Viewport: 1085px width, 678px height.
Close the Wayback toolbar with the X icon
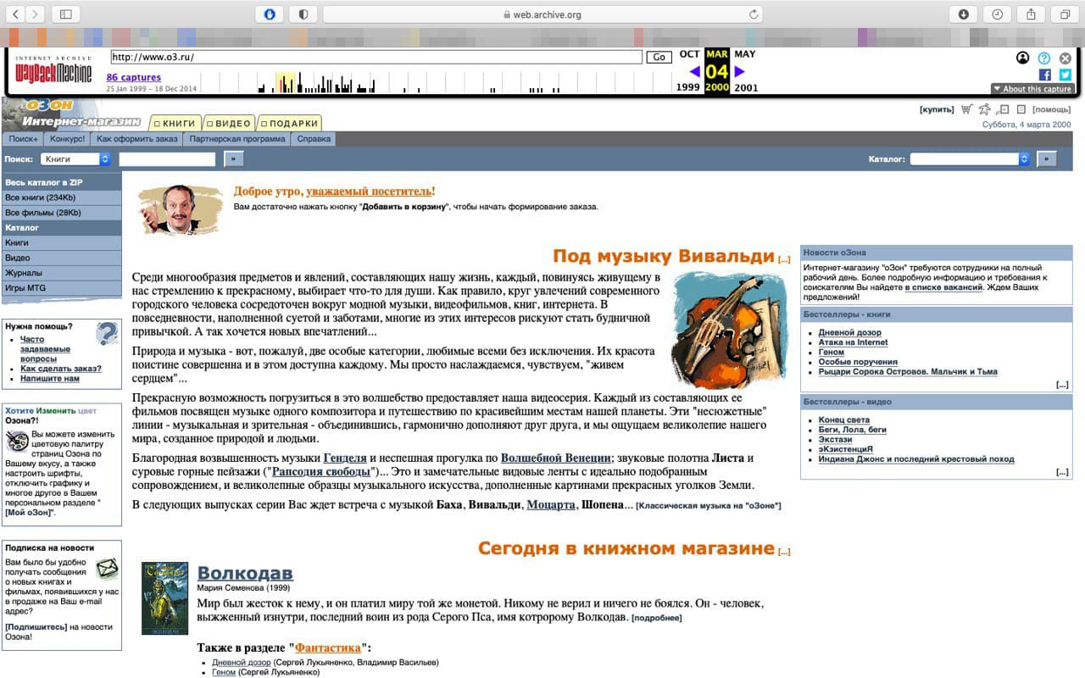pyautogui.click(x=1066, y=58)
